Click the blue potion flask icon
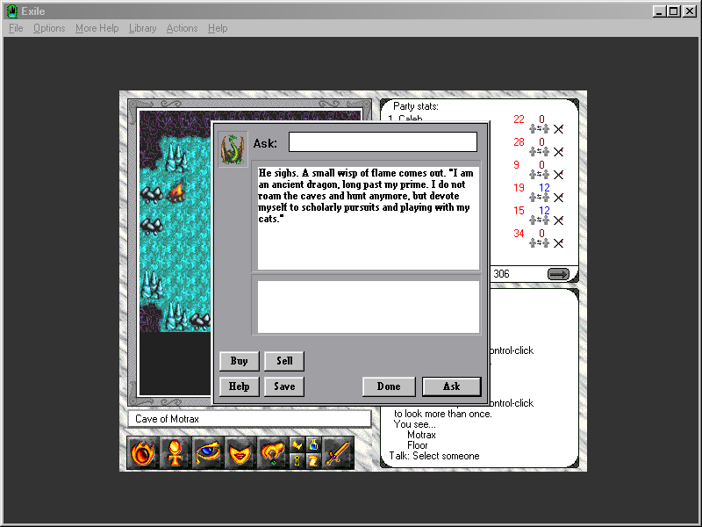Screen dimensions: 702x527 click(313, 445)
